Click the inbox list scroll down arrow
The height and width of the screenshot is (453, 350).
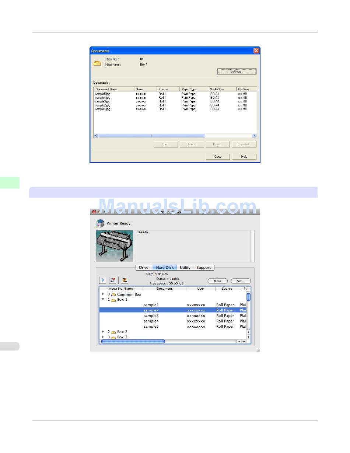249,337
